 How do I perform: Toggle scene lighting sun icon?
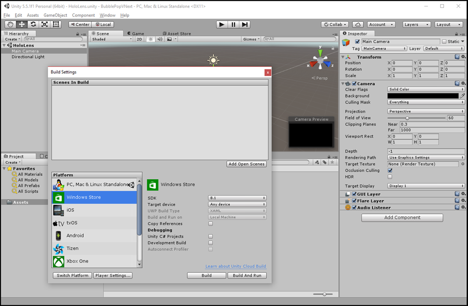tap(150, 39)
